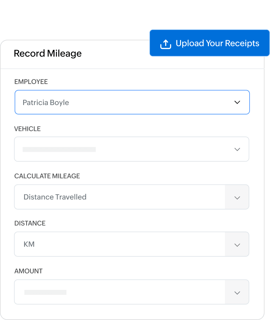Viewport: 270px width, 320px height.
Task: Click the DISTANCE field label
Action: click(x=30, y=223)
